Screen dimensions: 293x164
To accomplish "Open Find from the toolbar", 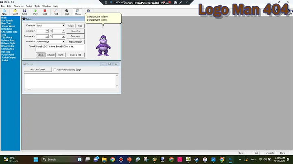I will click(x=56, y=12).
